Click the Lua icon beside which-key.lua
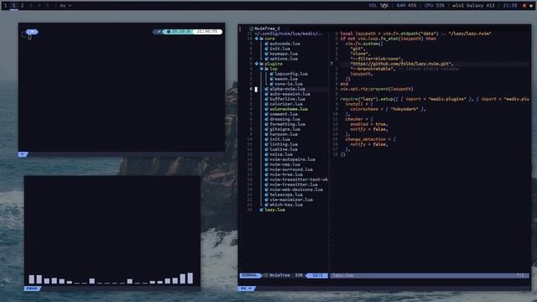The image size is (537, 302). pos(267,205)
